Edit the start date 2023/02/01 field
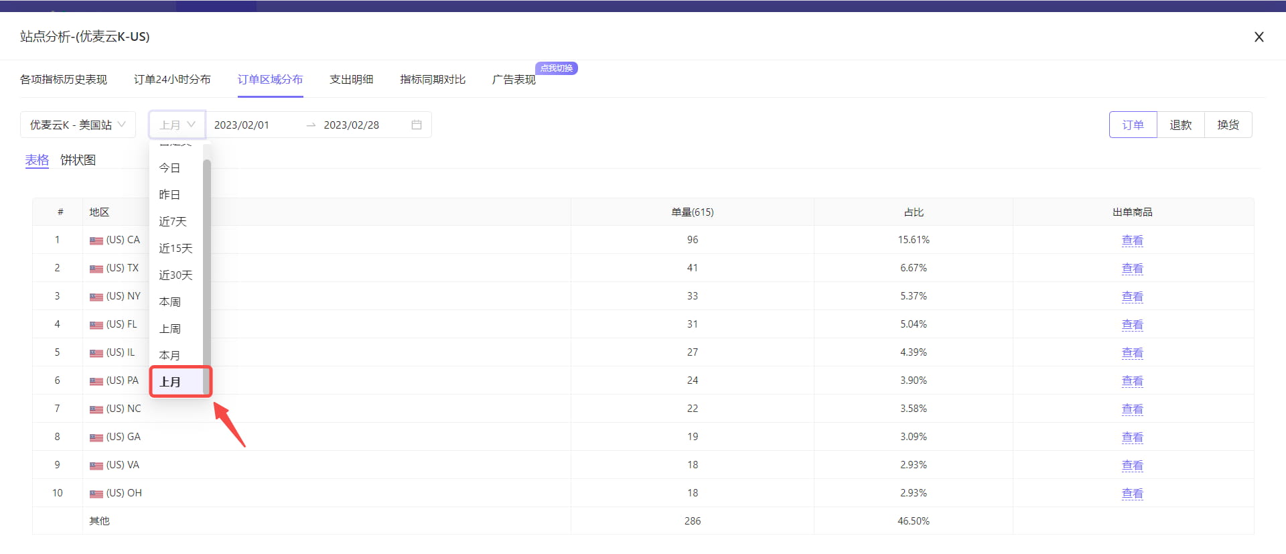The width and height of the screenshot is (1286, 554). (242, 125)
